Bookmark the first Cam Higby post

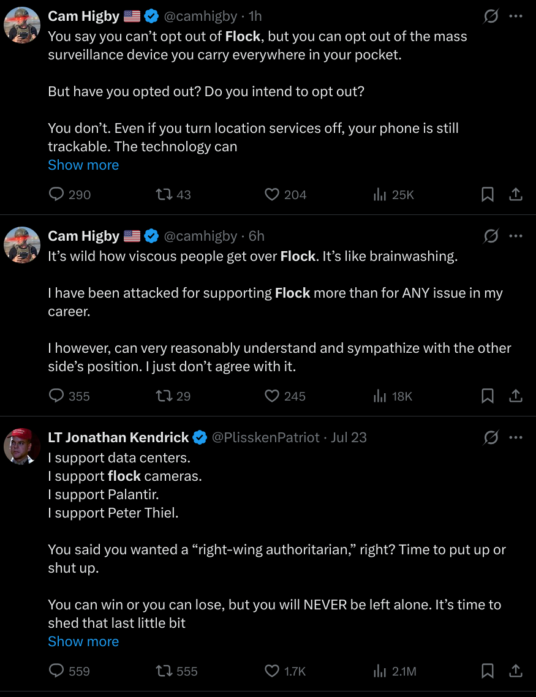click(488, 195)
